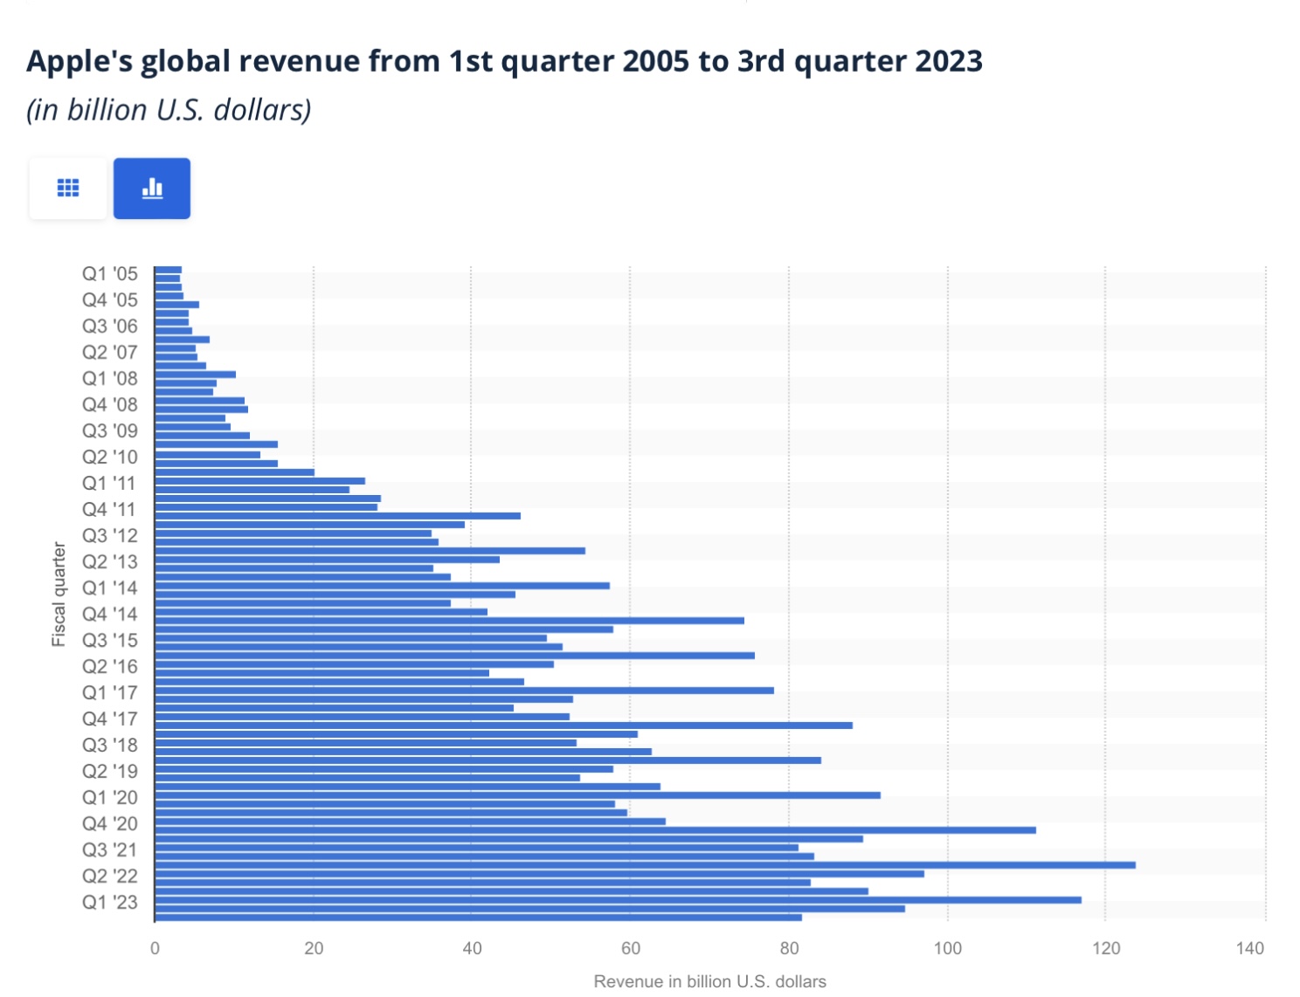Screen dimensions: 1300x997
Task: Select the bar chart view icon
Action: point(152,188)
